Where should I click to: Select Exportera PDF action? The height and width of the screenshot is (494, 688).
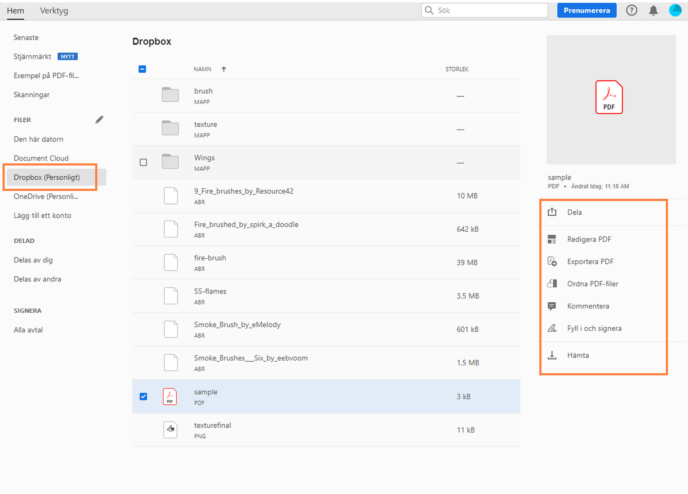pyautogui.click(x=590, y=261)
